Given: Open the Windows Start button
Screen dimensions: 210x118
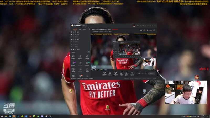Looking at the screenshot, I should click(x=2, y=116).
